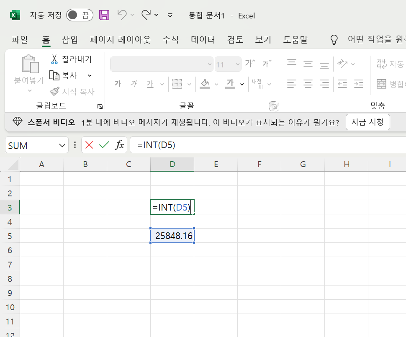406x337 pixels.
Task: Toggle bold 가 formatting
Action: (118, 84)
